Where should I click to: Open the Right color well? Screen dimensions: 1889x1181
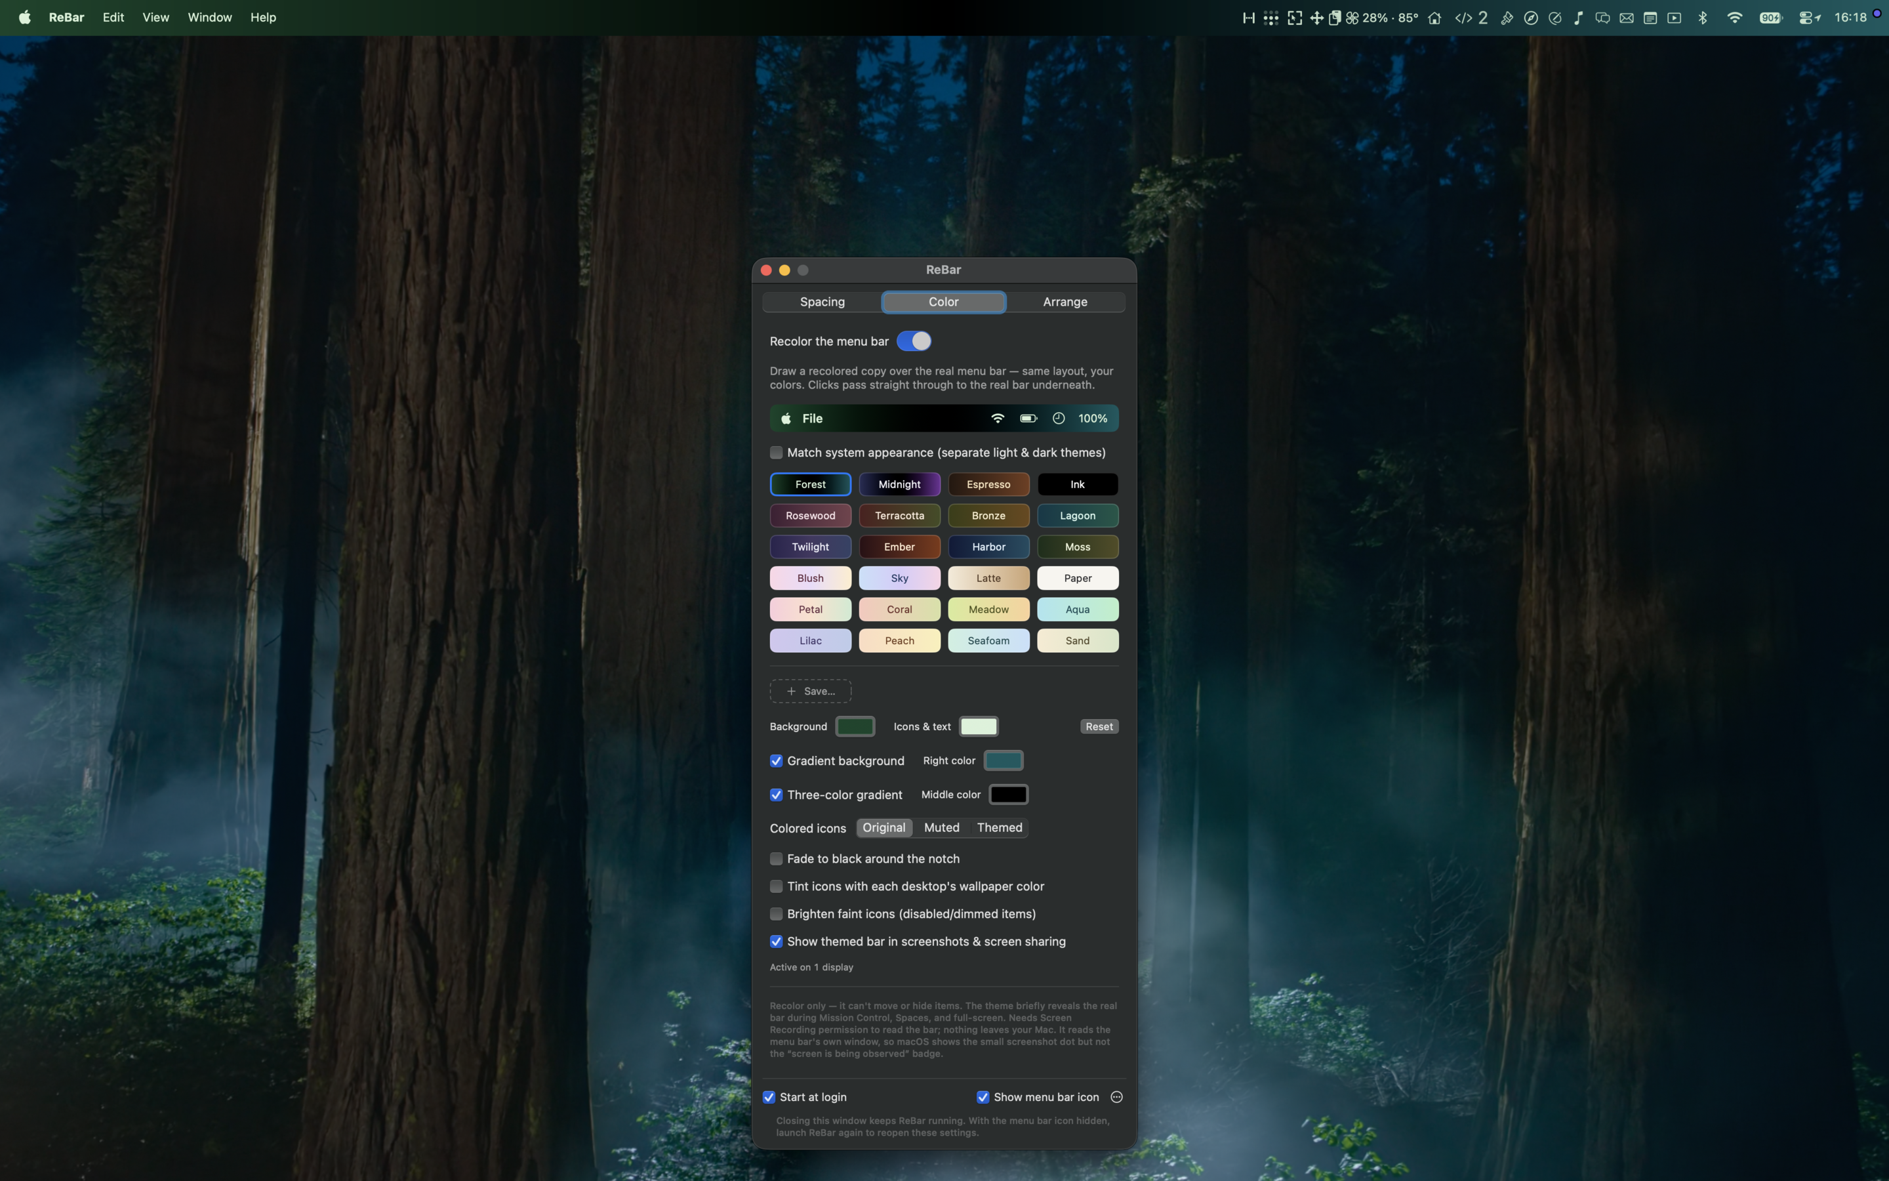(1003, 761)
